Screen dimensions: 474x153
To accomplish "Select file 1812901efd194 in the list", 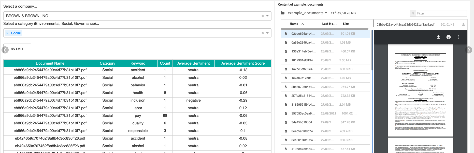I will 325,60.
